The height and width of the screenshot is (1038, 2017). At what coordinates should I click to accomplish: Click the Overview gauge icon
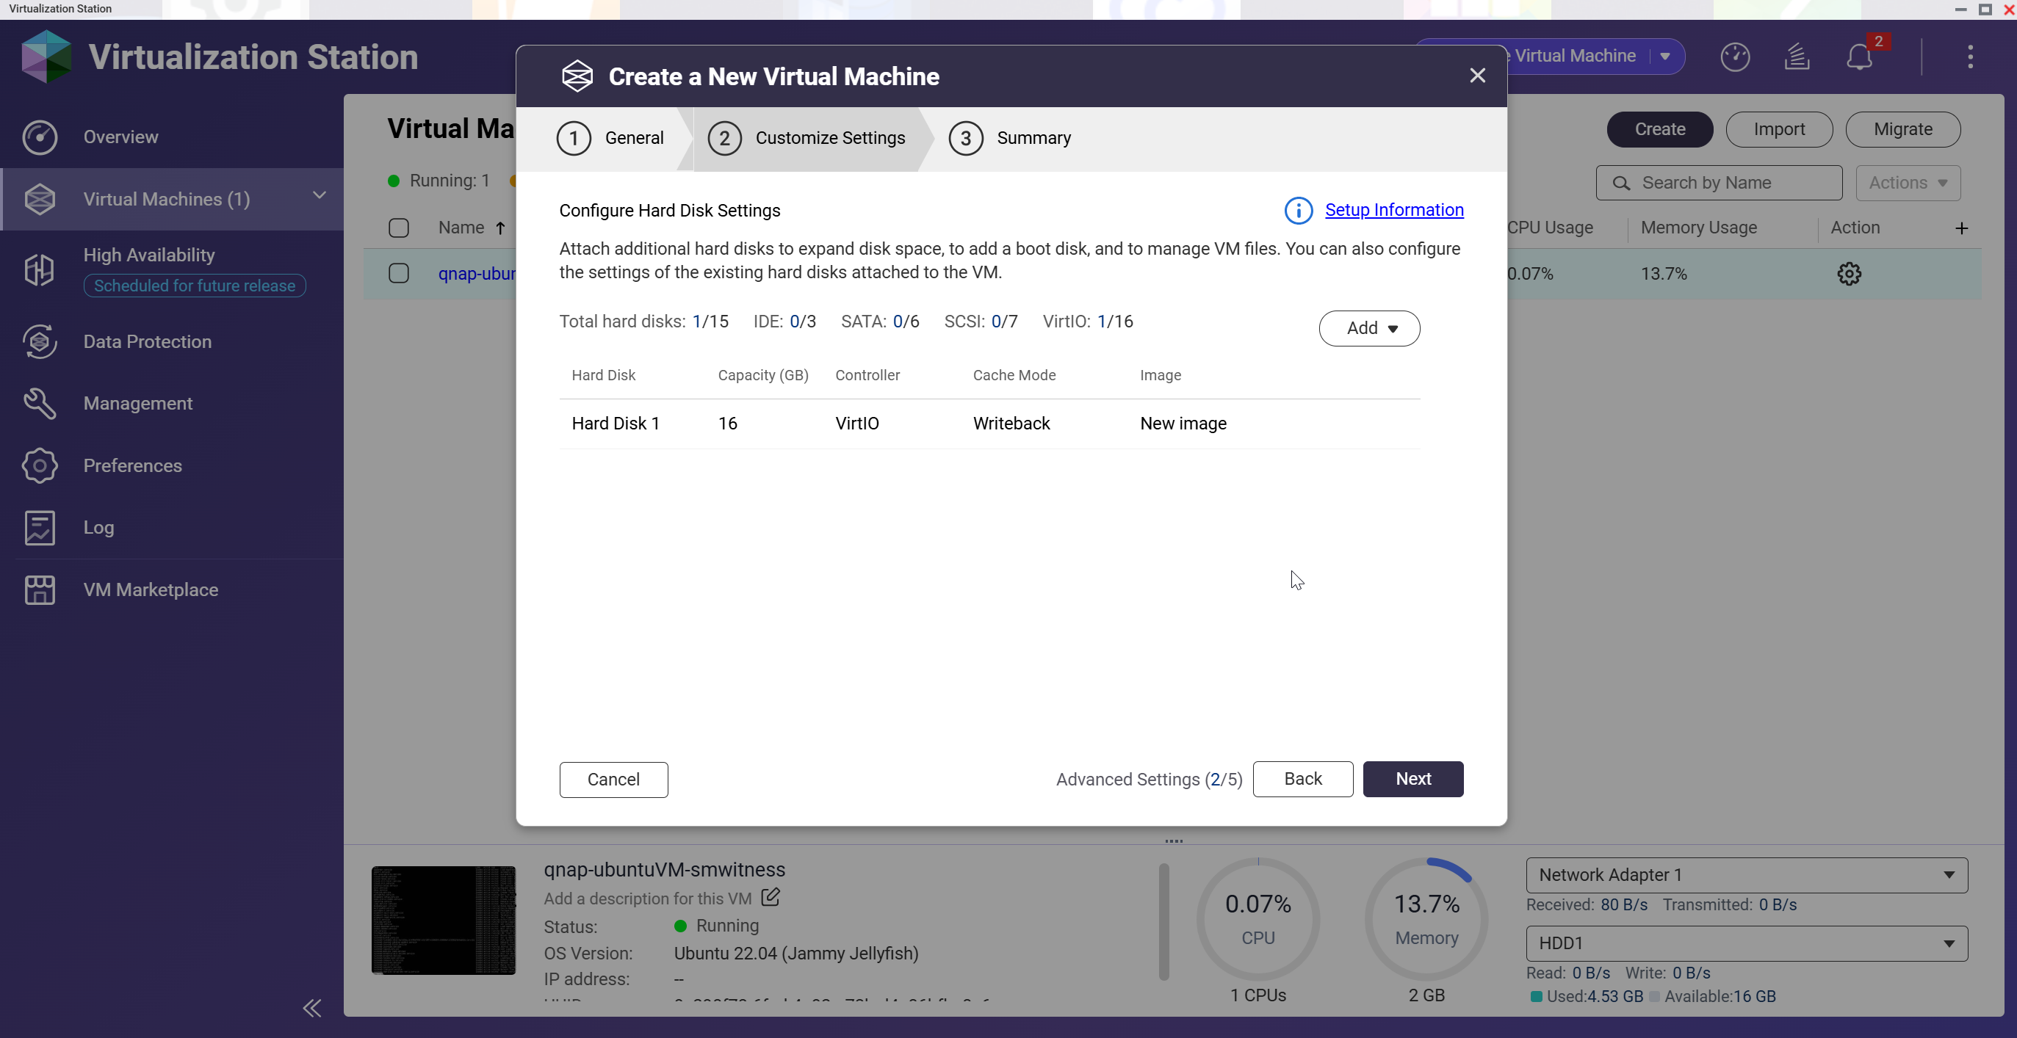click(x=40, y=137)
